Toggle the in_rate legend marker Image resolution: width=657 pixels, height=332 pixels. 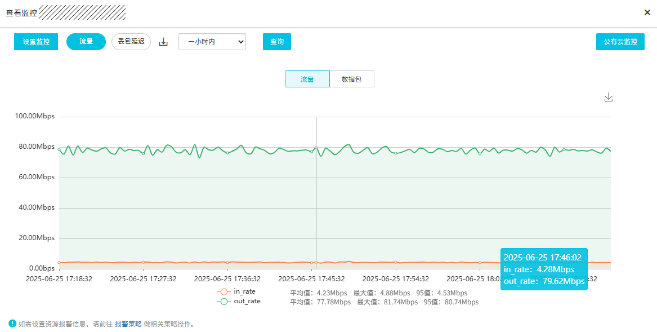click(x=224, y=291)
